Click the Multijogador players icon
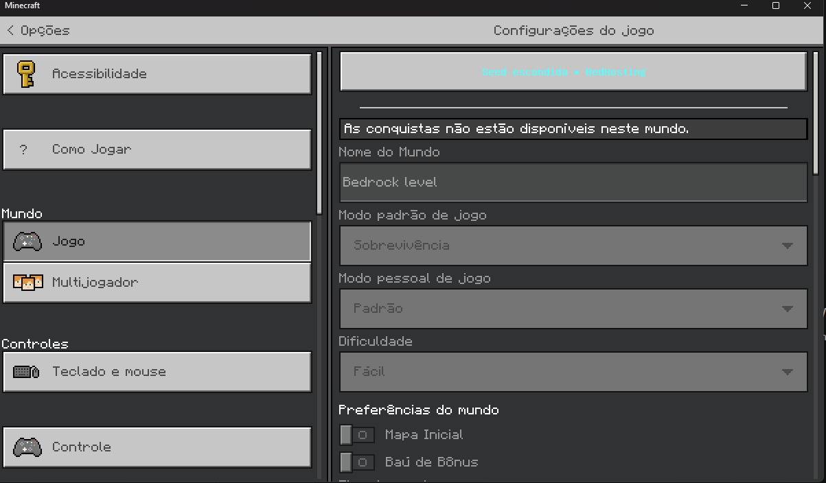Viewport: 826px width, 483px height. click(x=27, y=283)
